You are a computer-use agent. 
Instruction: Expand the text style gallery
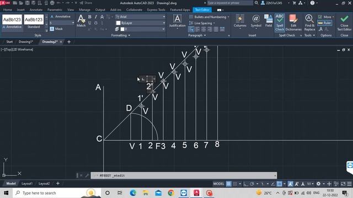pos(46,30)
